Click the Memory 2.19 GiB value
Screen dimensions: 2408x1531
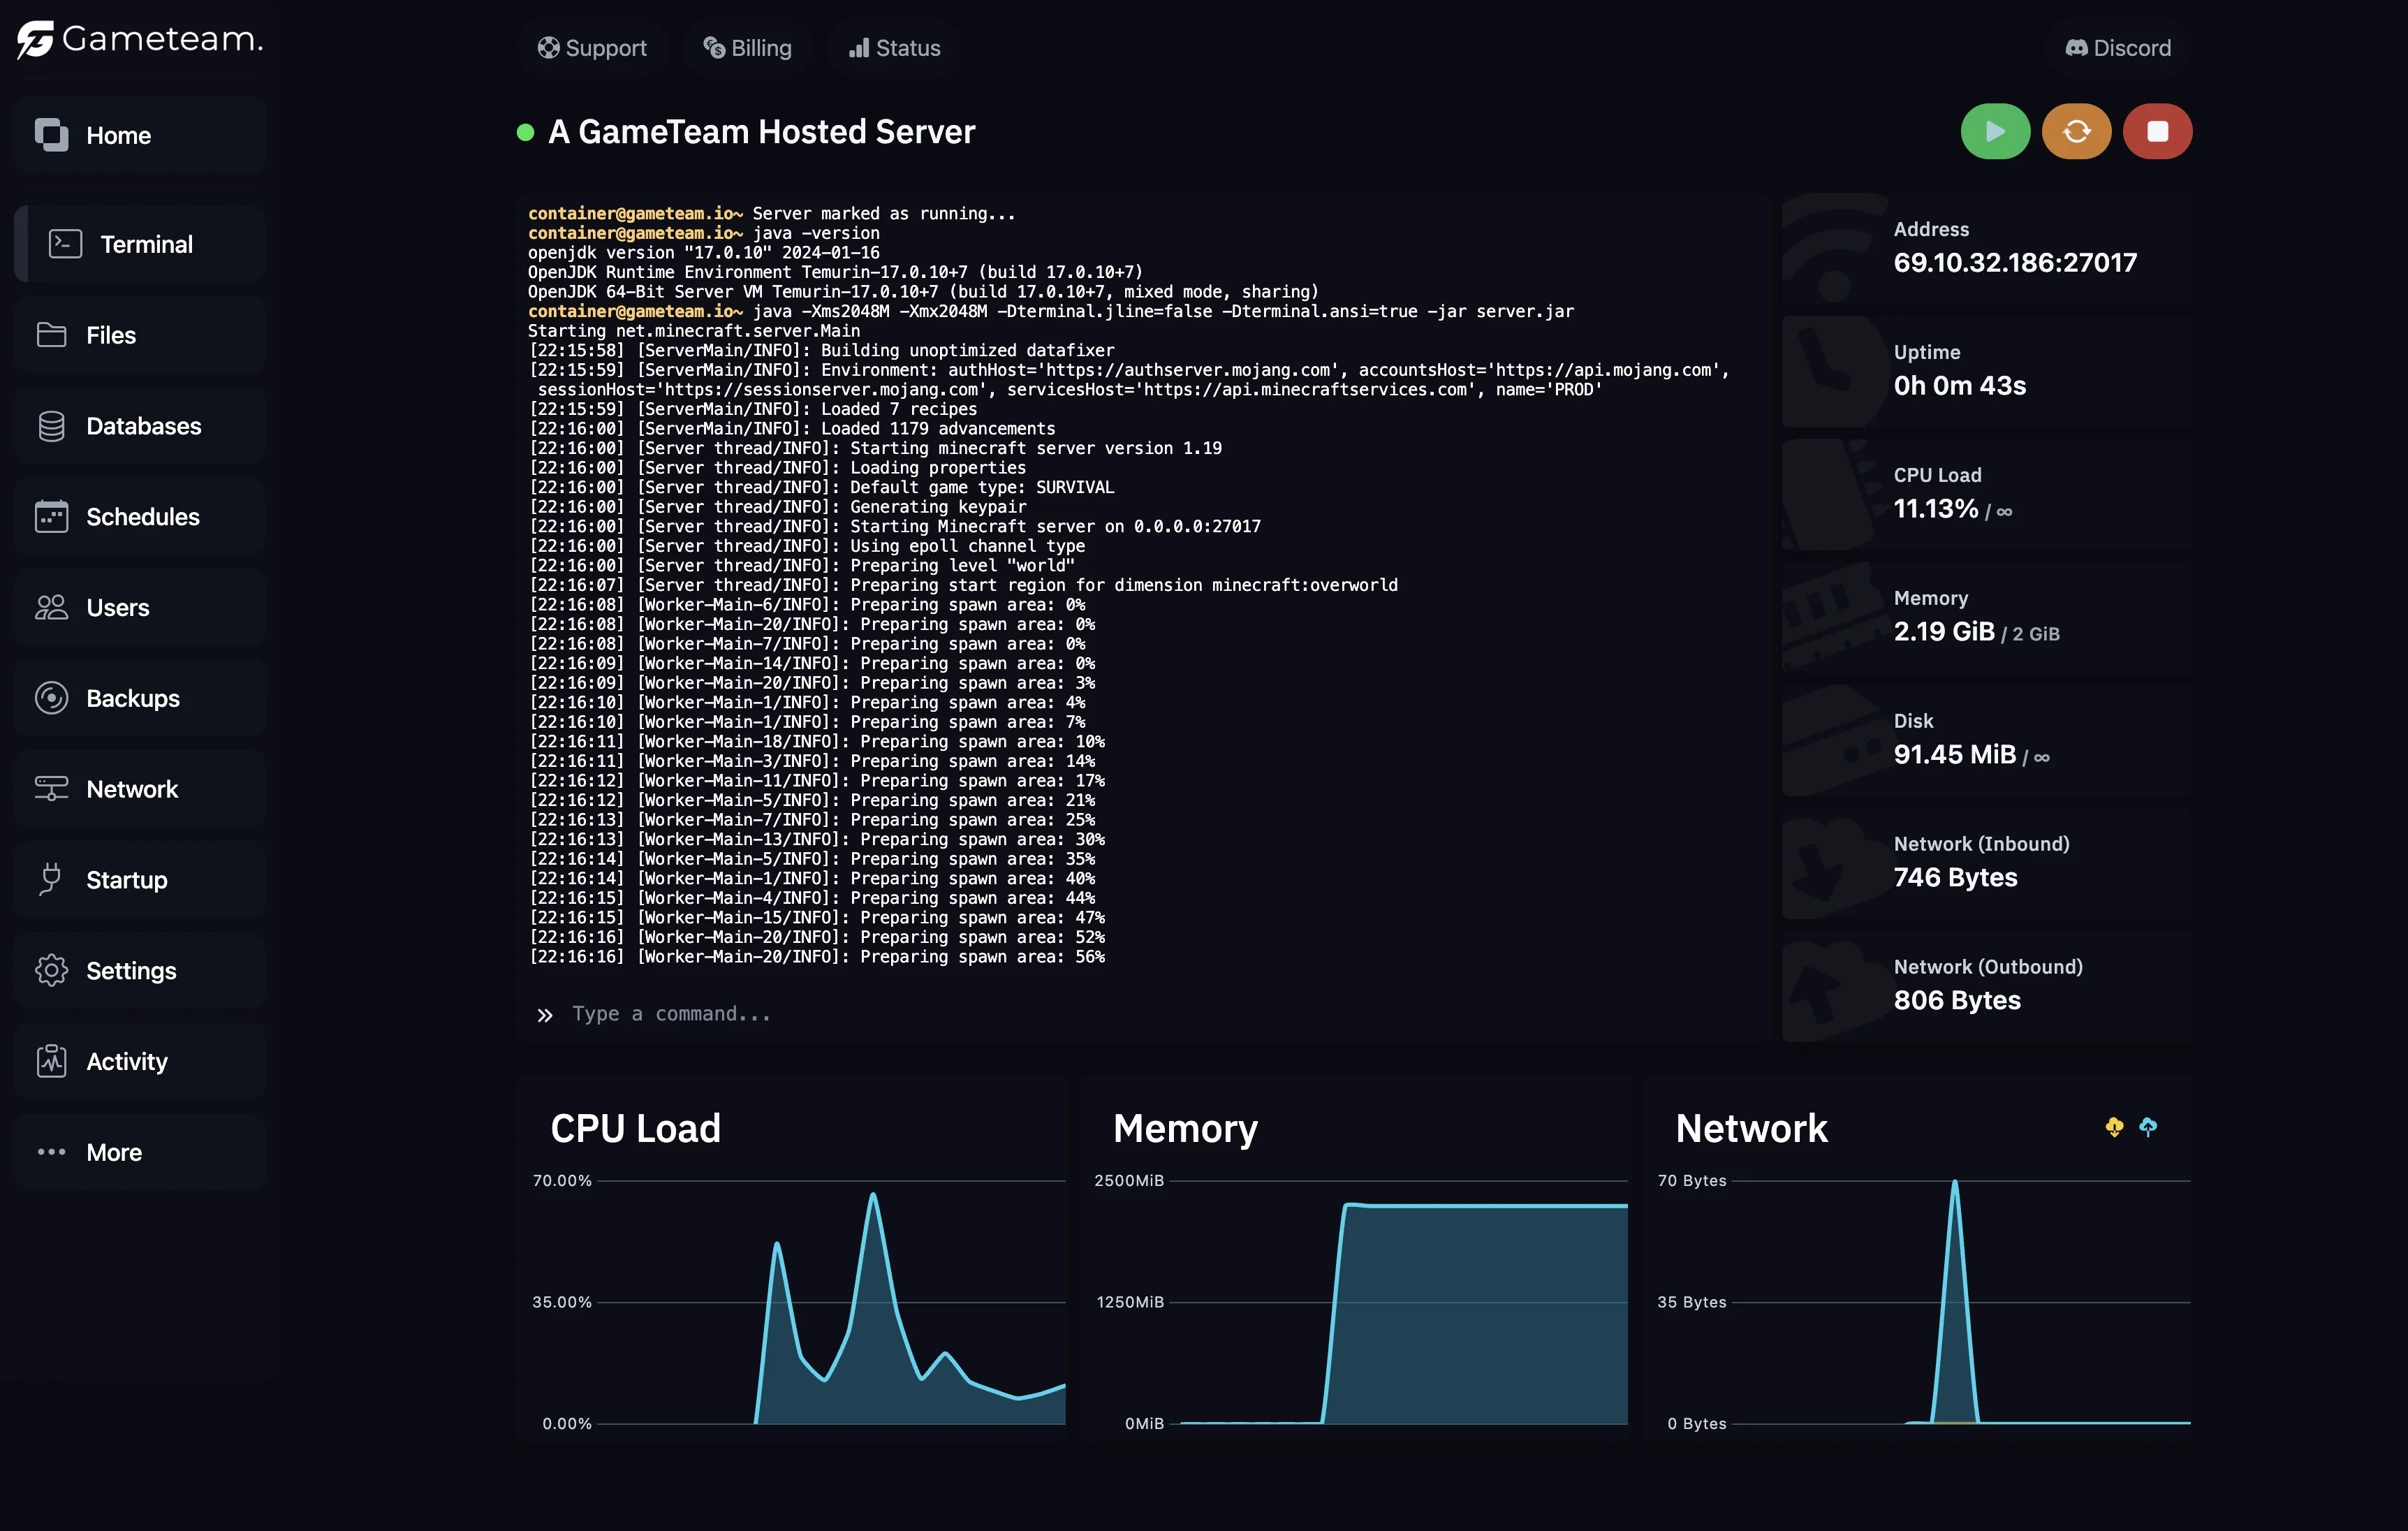pos(1944,632)
